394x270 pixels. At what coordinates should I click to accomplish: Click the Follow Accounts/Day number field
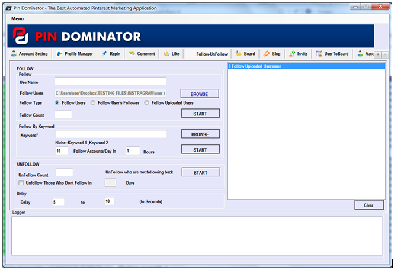pos(62,151)
